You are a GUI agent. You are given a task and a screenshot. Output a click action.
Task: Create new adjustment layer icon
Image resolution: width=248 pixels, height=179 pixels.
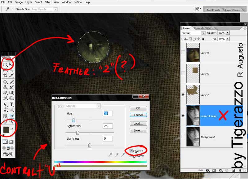point(220,170)
